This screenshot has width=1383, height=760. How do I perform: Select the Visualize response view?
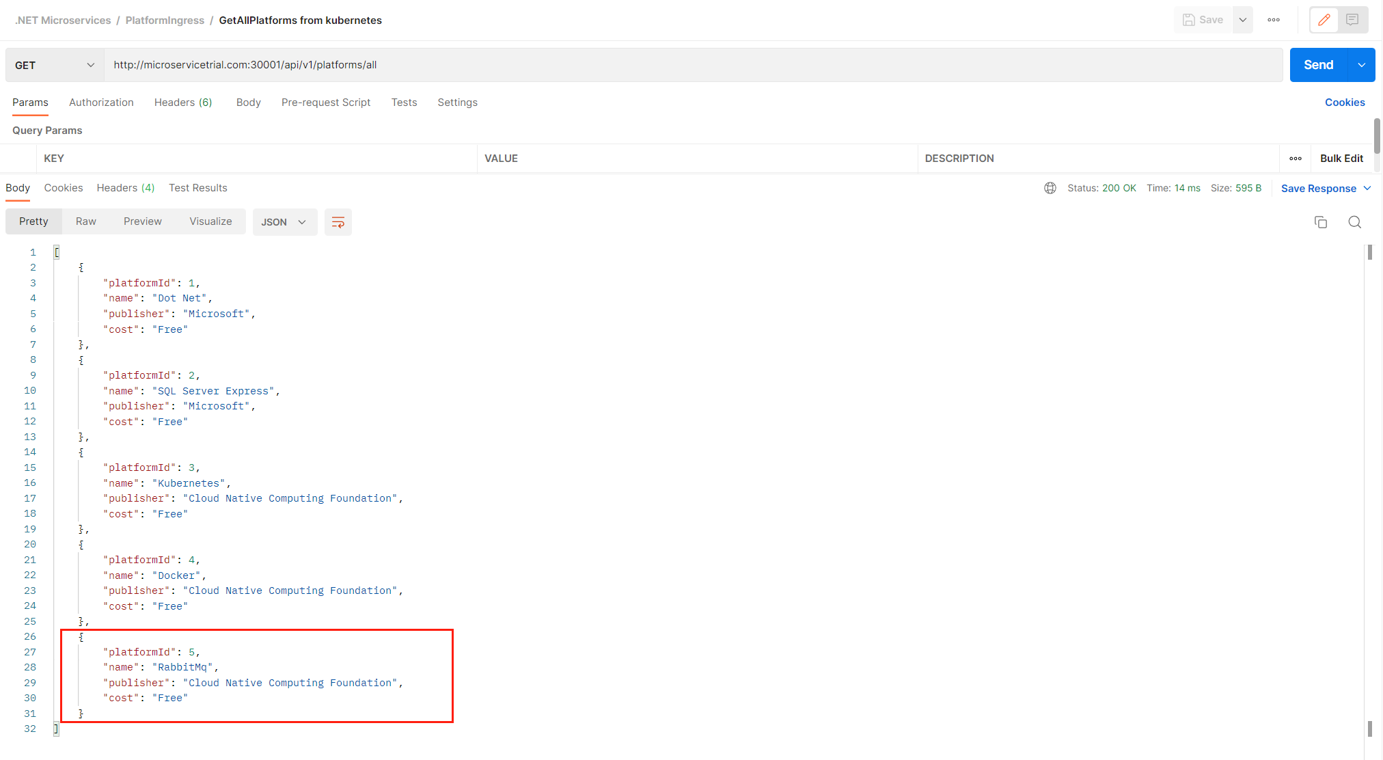210,221
